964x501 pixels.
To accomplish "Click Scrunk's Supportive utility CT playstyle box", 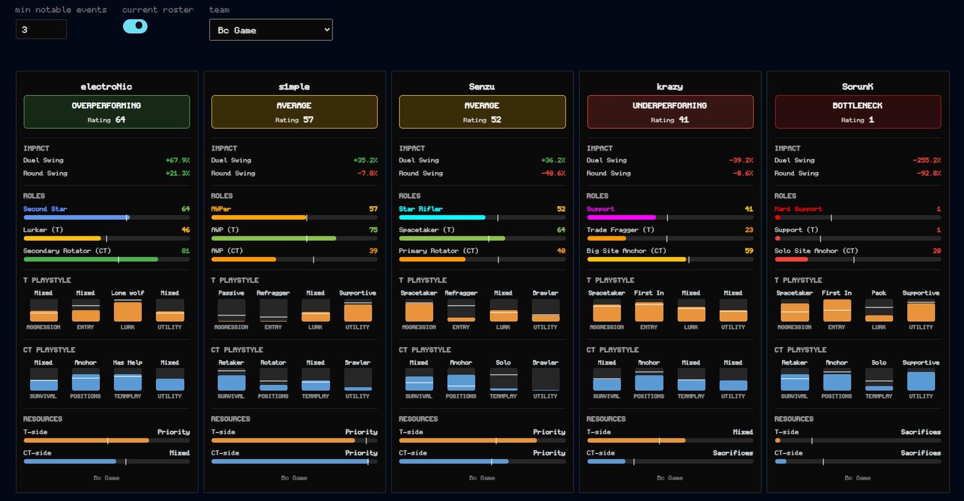I will (921, 380).
